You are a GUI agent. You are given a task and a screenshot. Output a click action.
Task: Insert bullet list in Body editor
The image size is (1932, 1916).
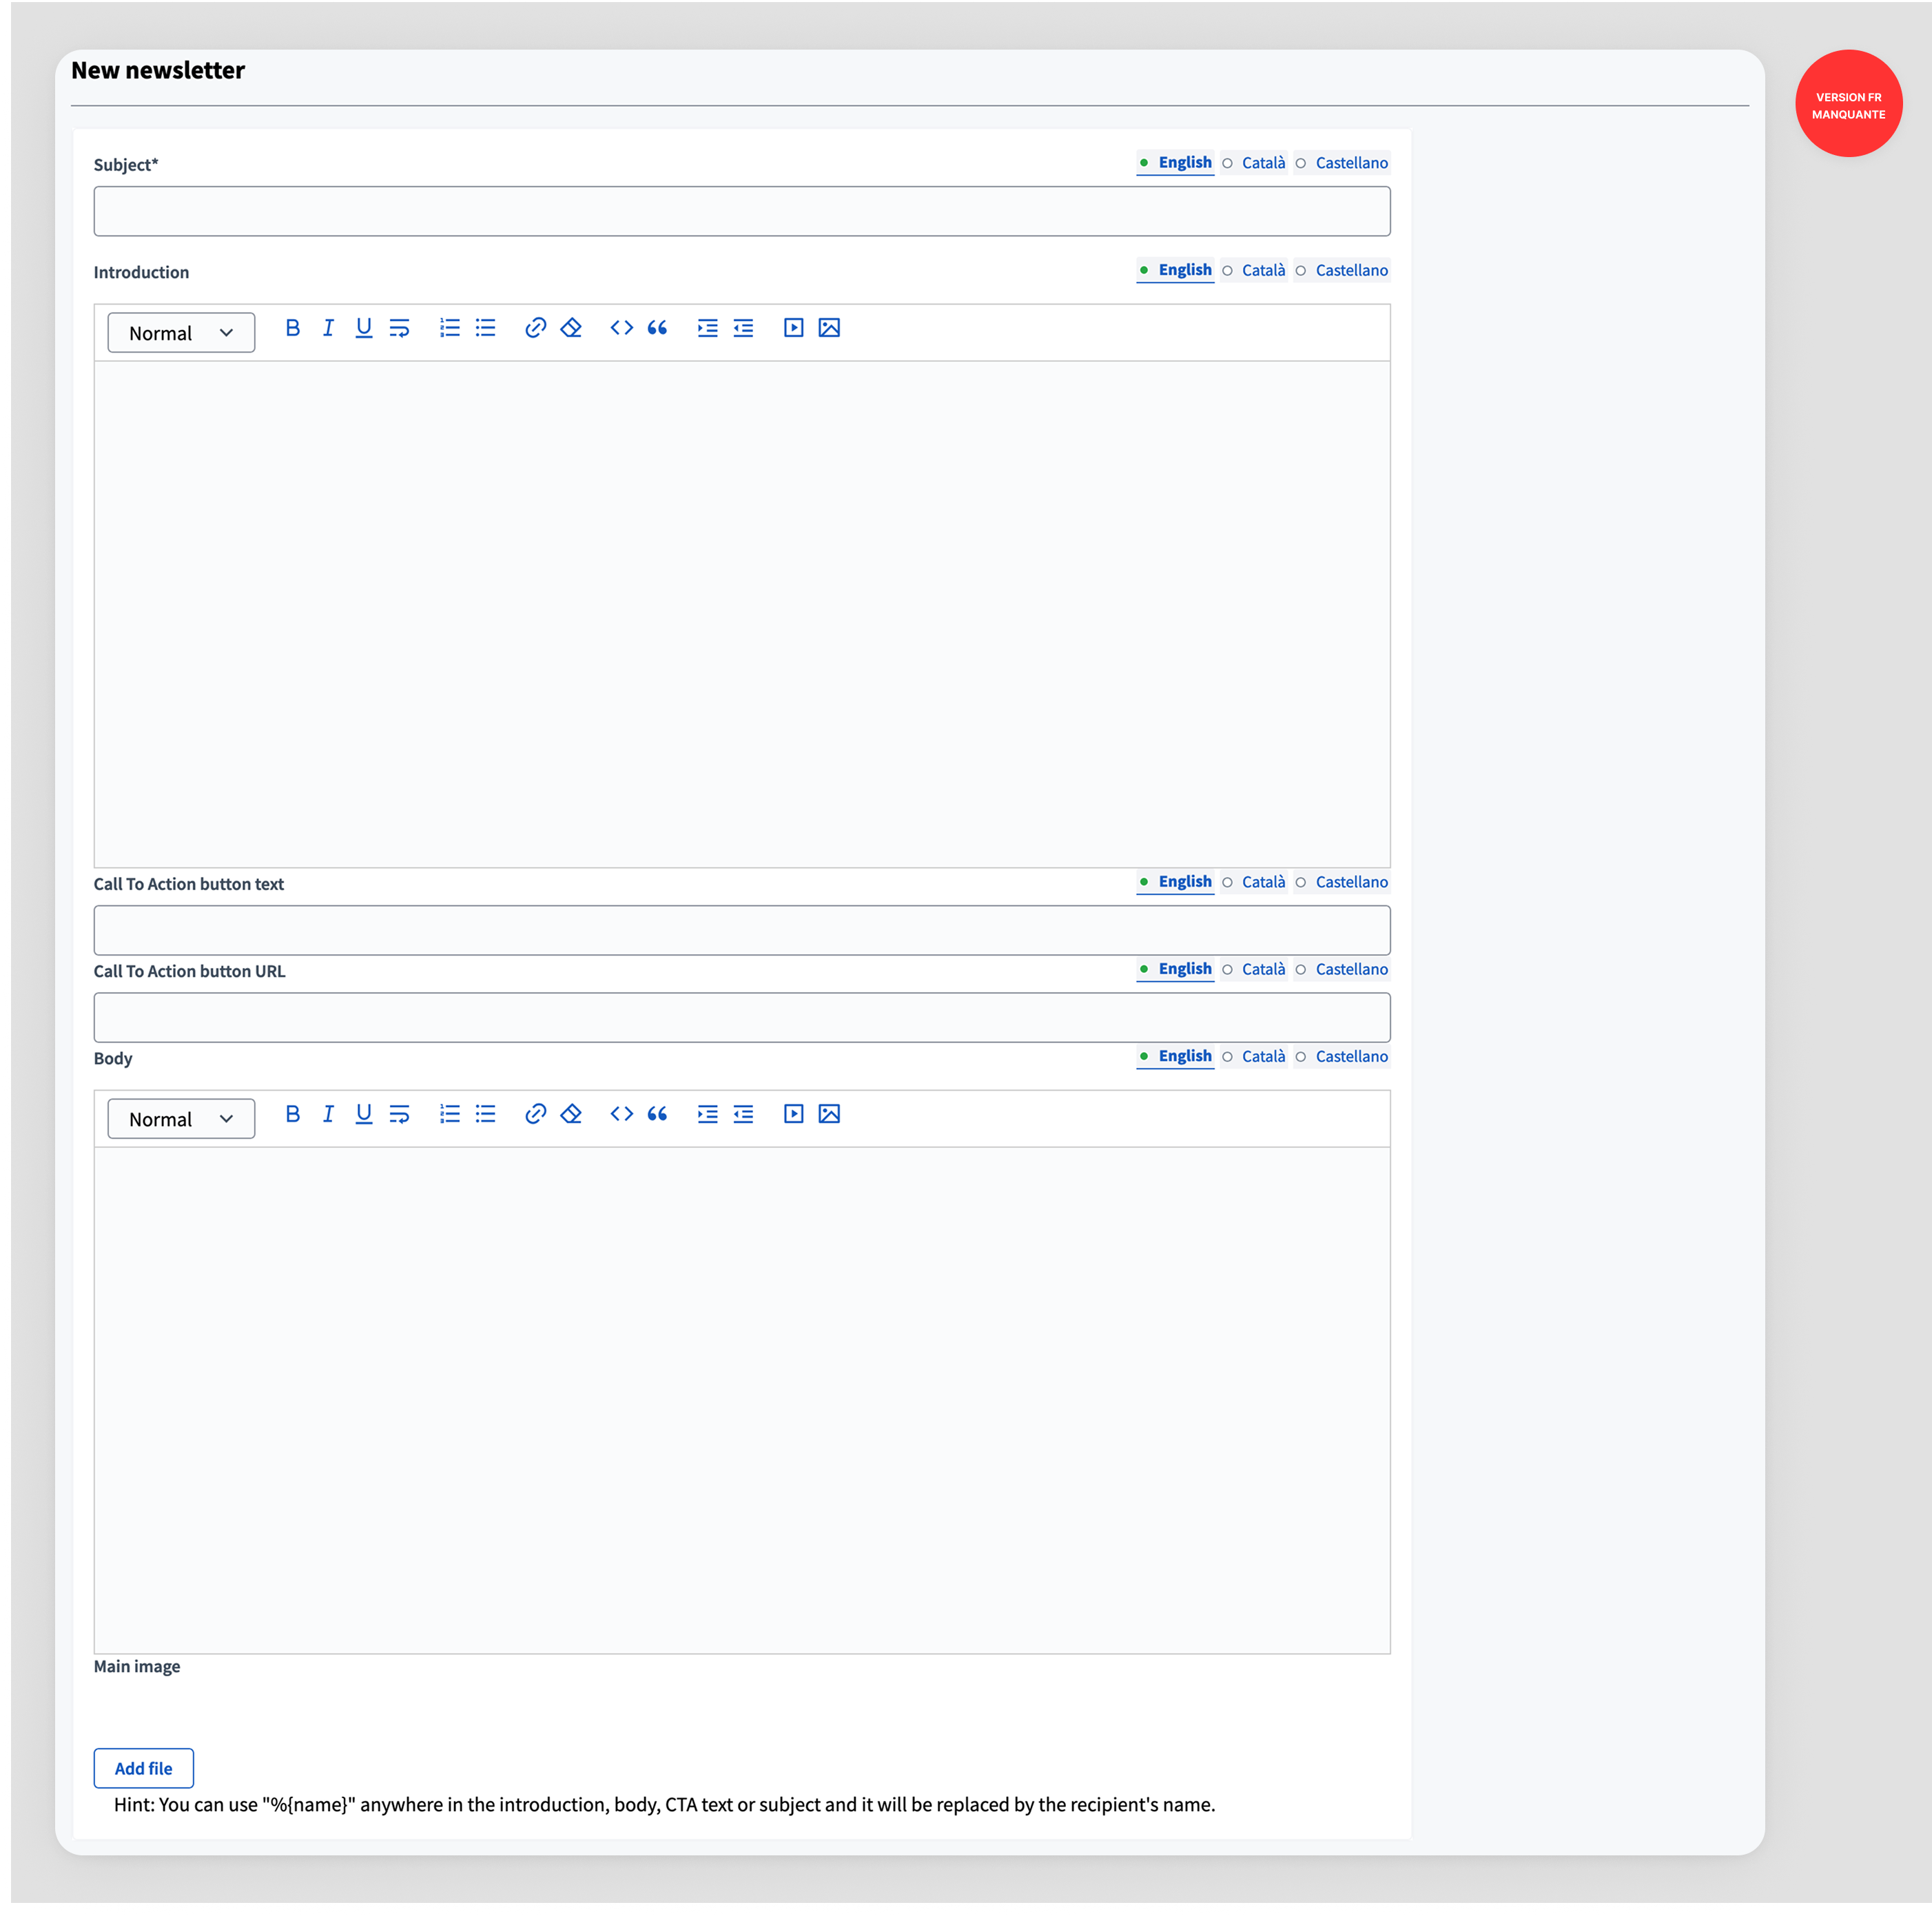[x=486, y=1114]
